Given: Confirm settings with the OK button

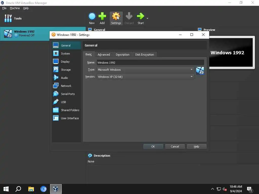Looking at the screenshot, I should (153, 147).
